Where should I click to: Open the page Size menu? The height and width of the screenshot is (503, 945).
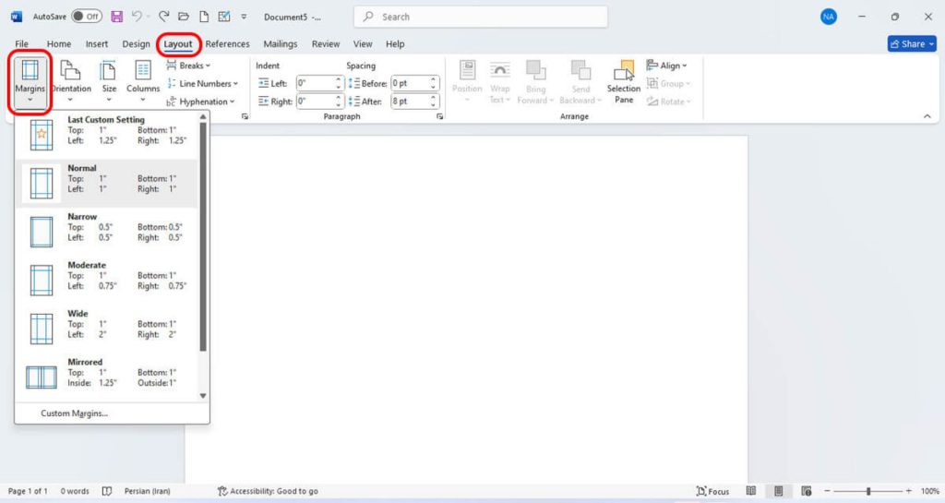(x=109, y=81)
